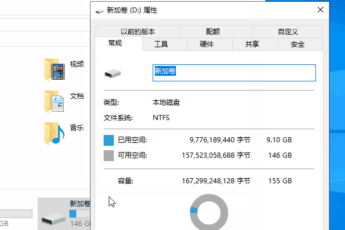Click the disk usage donut chart
The image size is (345, 230).
pos(209,212)
